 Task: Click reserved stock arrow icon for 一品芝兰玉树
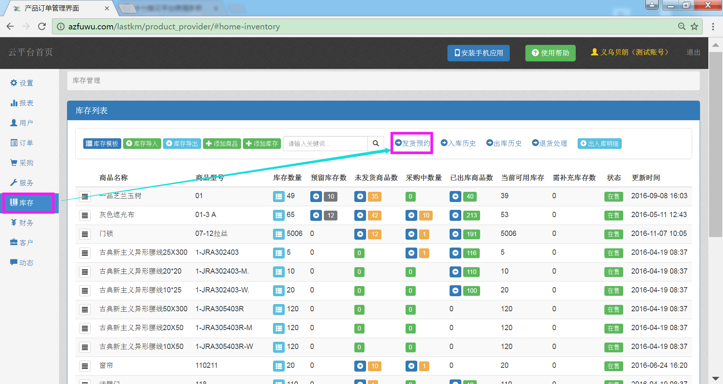[316, 196]
